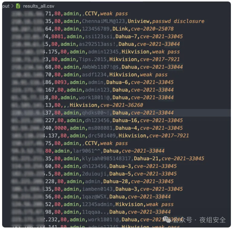Click 'admin' username in the Uniview row

pos(71,21)
